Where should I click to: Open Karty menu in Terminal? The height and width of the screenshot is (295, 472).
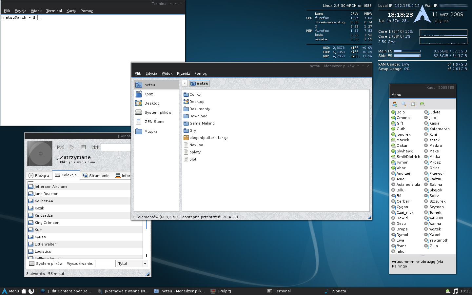point(71,11)
